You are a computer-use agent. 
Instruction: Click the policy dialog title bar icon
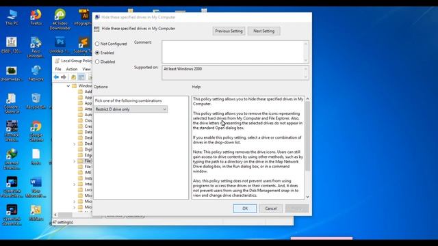pos(97,17)
